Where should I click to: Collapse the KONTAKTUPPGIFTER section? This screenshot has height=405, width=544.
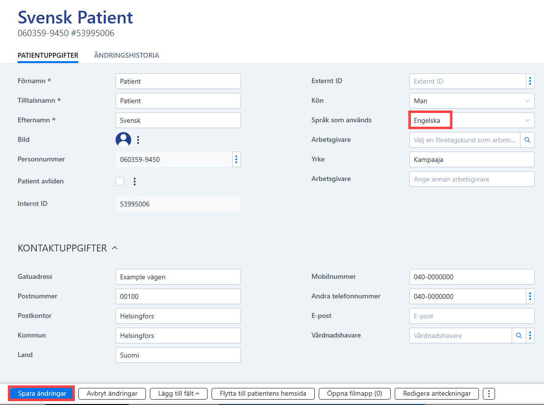click(115, 248)
